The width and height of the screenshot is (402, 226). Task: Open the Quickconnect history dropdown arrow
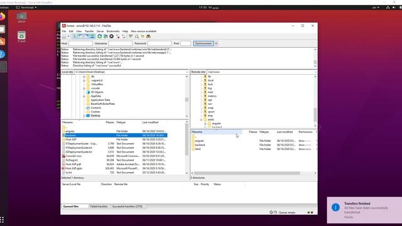[x=216, y=43]
